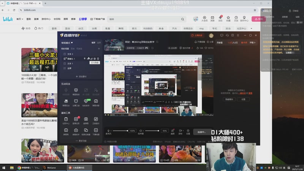
Task: Edit the stream title with pencil icon
Action: click(x=157, y=42)
